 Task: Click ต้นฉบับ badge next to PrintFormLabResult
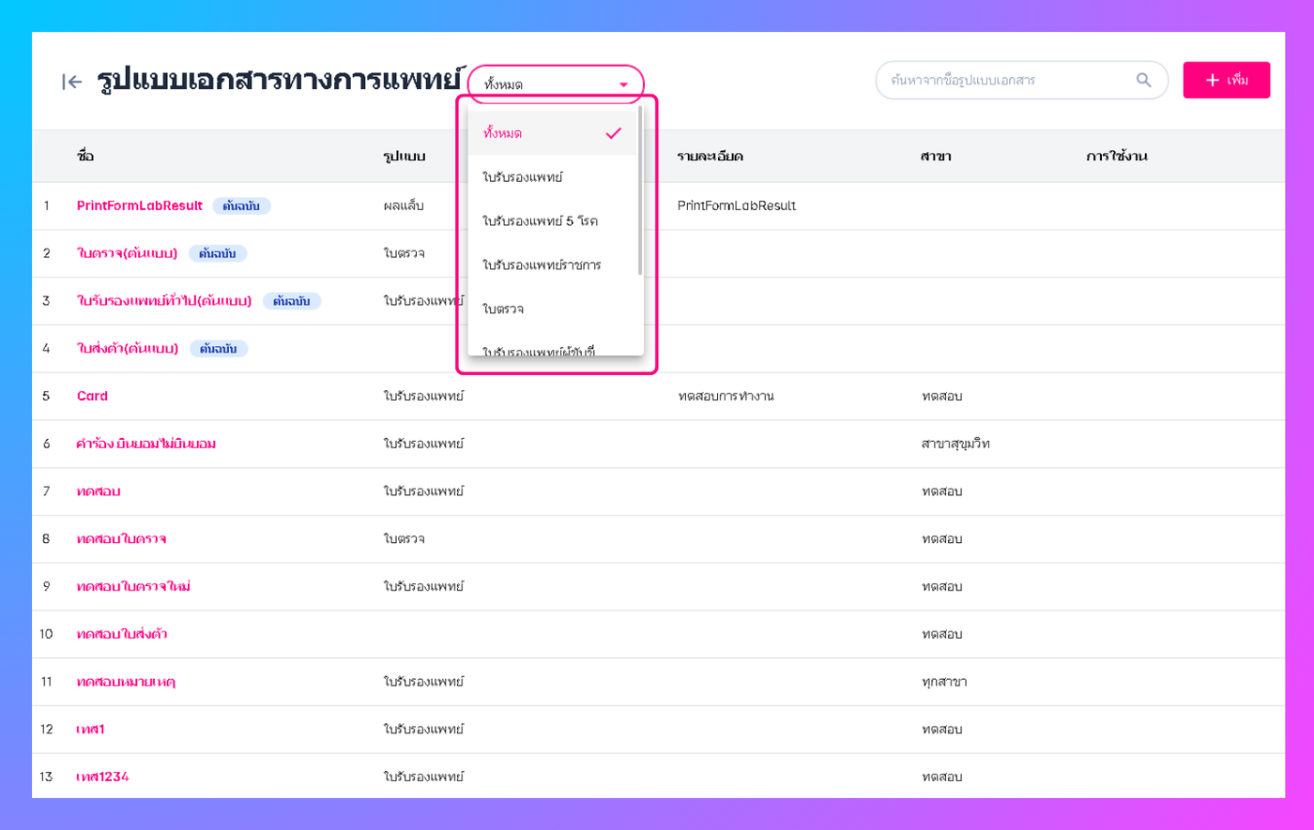[x=241, y=206]
